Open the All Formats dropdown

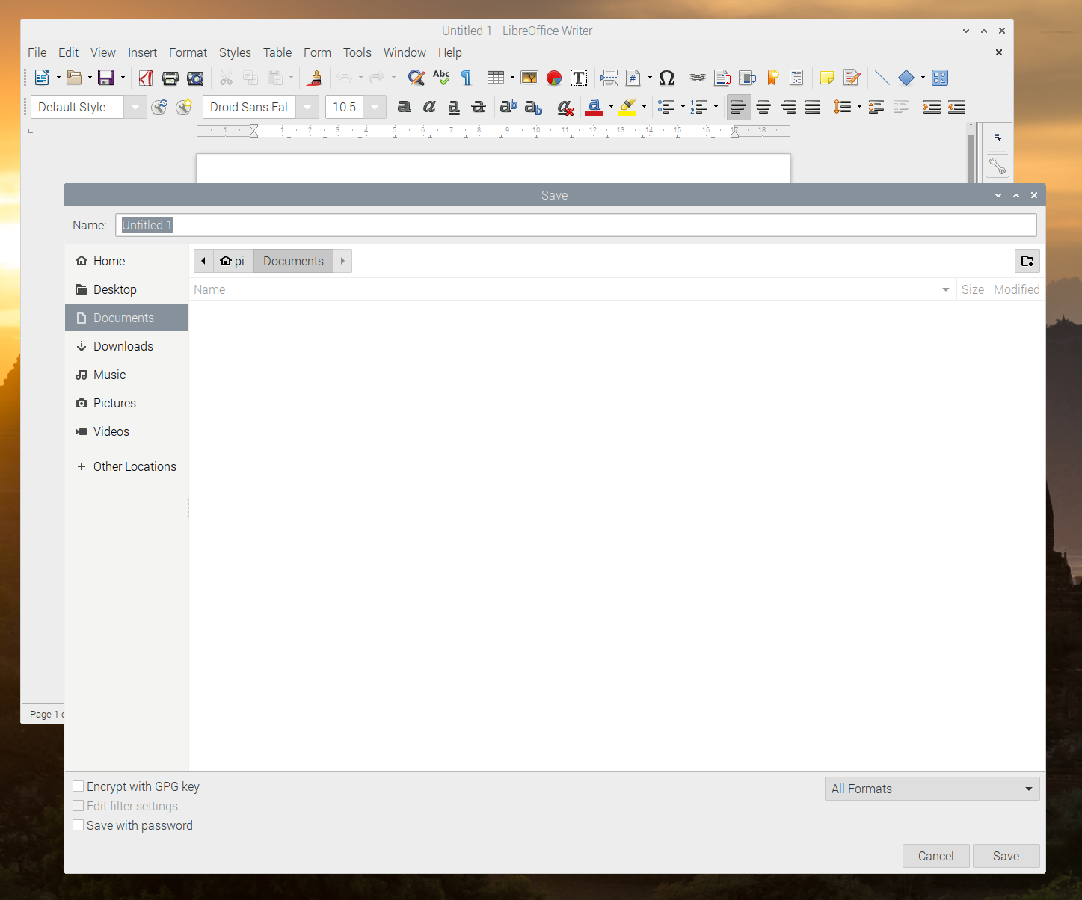[x=932, y=789]
